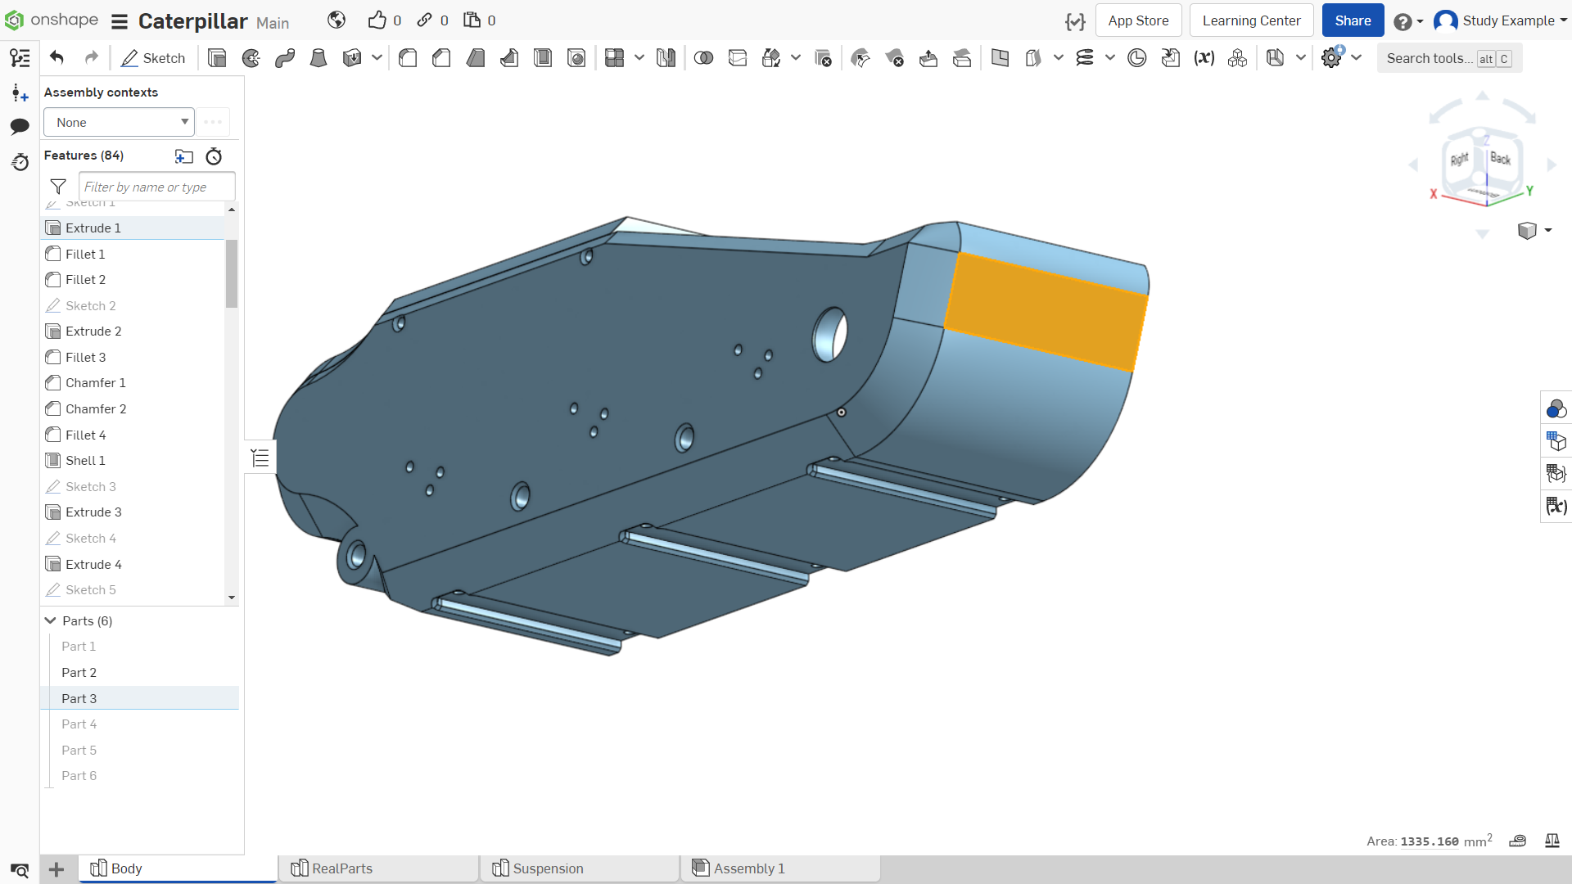Open the Help menu dropdown
The height and width of the screenshot is (884, 1572).
[1408, 21]
